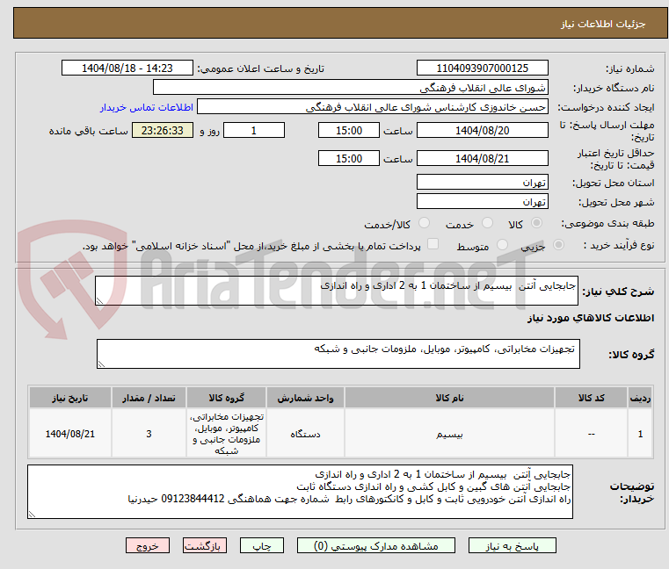Click the بیسیم item name cell
This screenshot has width=669, height=569.
pos(449,434)
